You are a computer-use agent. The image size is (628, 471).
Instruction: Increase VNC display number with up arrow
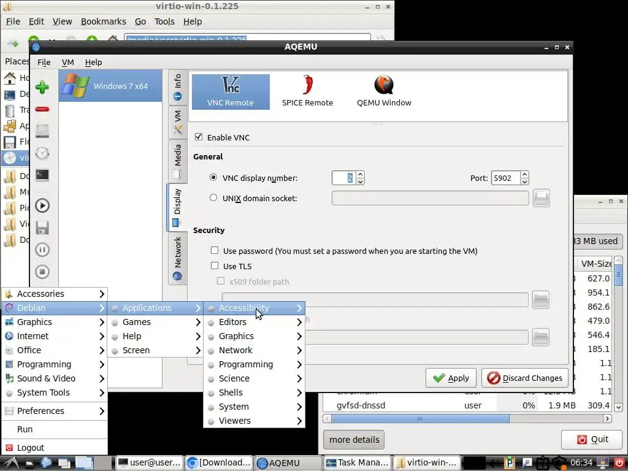[360, 175]
